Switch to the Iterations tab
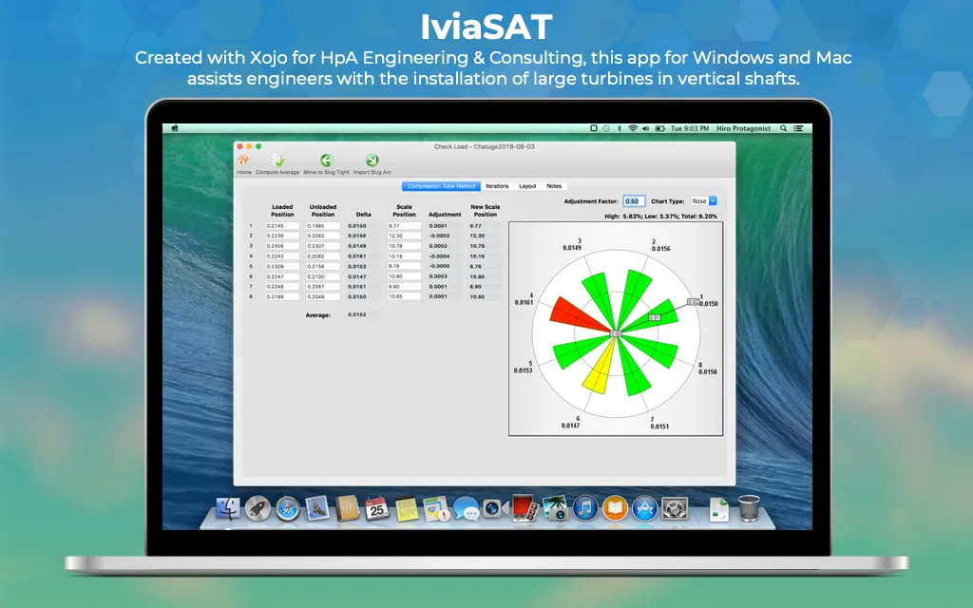973x608 pixels. coord(497,186)
